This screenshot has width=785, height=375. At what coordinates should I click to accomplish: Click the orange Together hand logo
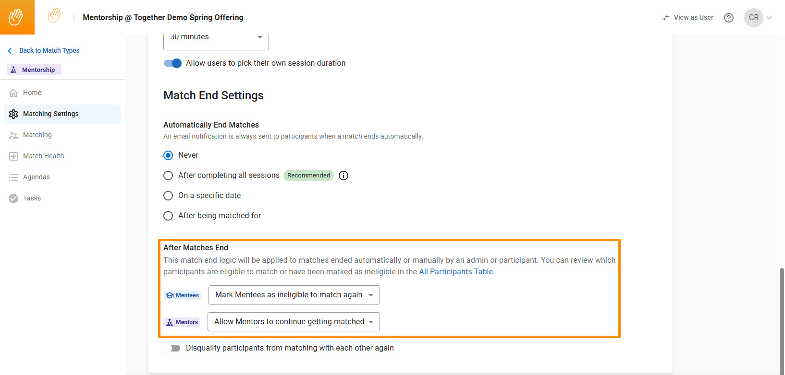coord(17,17)
